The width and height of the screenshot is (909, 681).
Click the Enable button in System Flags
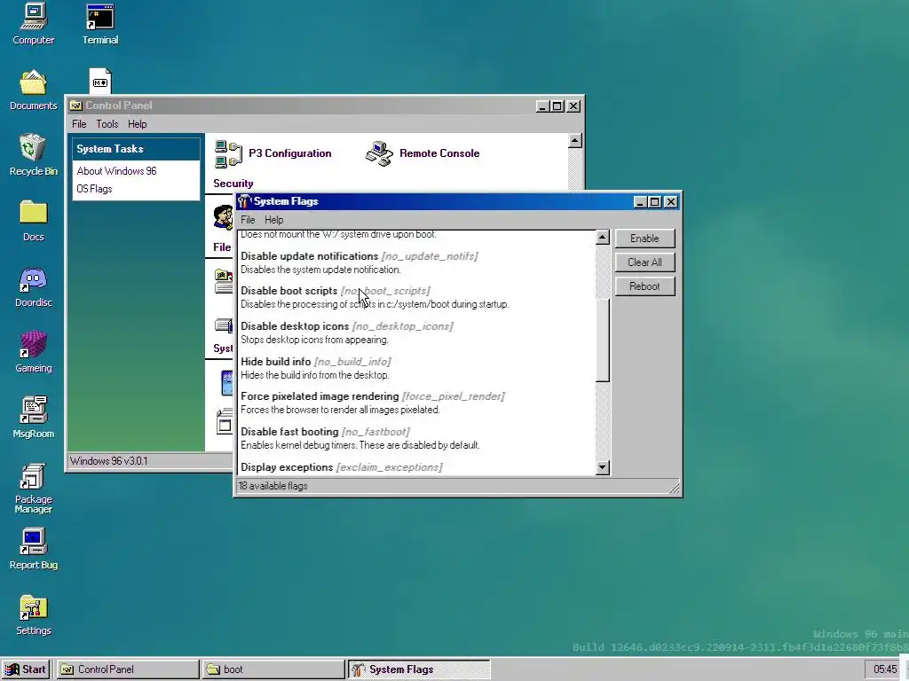point(644,239)
